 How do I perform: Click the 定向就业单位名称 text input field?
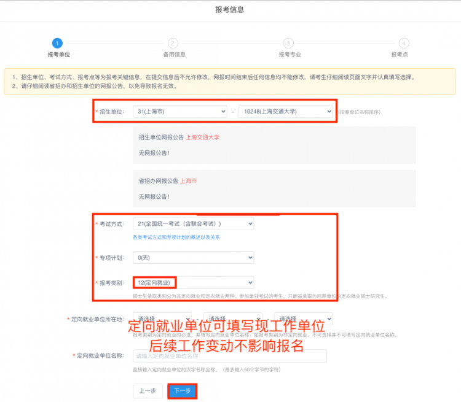point(229,356)
